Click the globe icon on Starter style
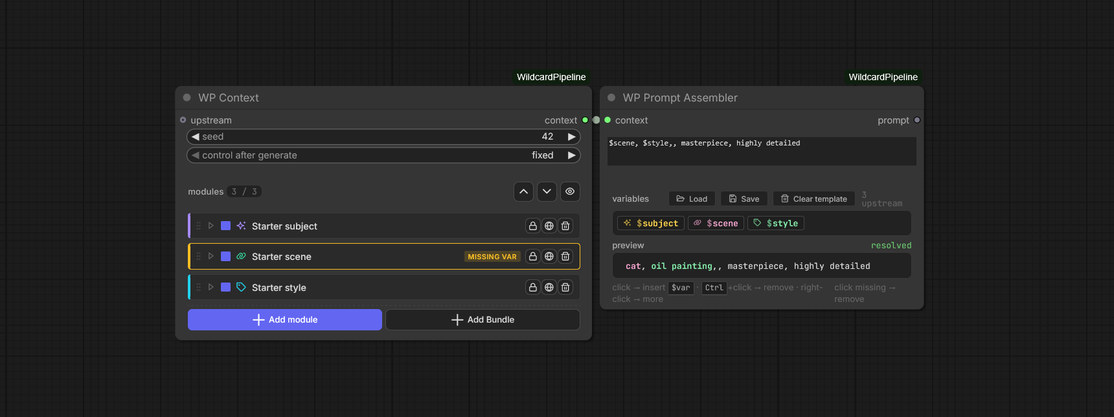The image size is (1114, 417). (x=549, y=287)
